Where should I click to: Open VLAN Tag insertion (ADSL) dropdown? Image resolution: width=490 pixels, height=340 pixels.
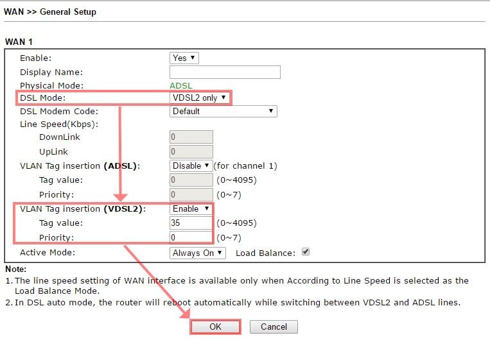(191, 166)
